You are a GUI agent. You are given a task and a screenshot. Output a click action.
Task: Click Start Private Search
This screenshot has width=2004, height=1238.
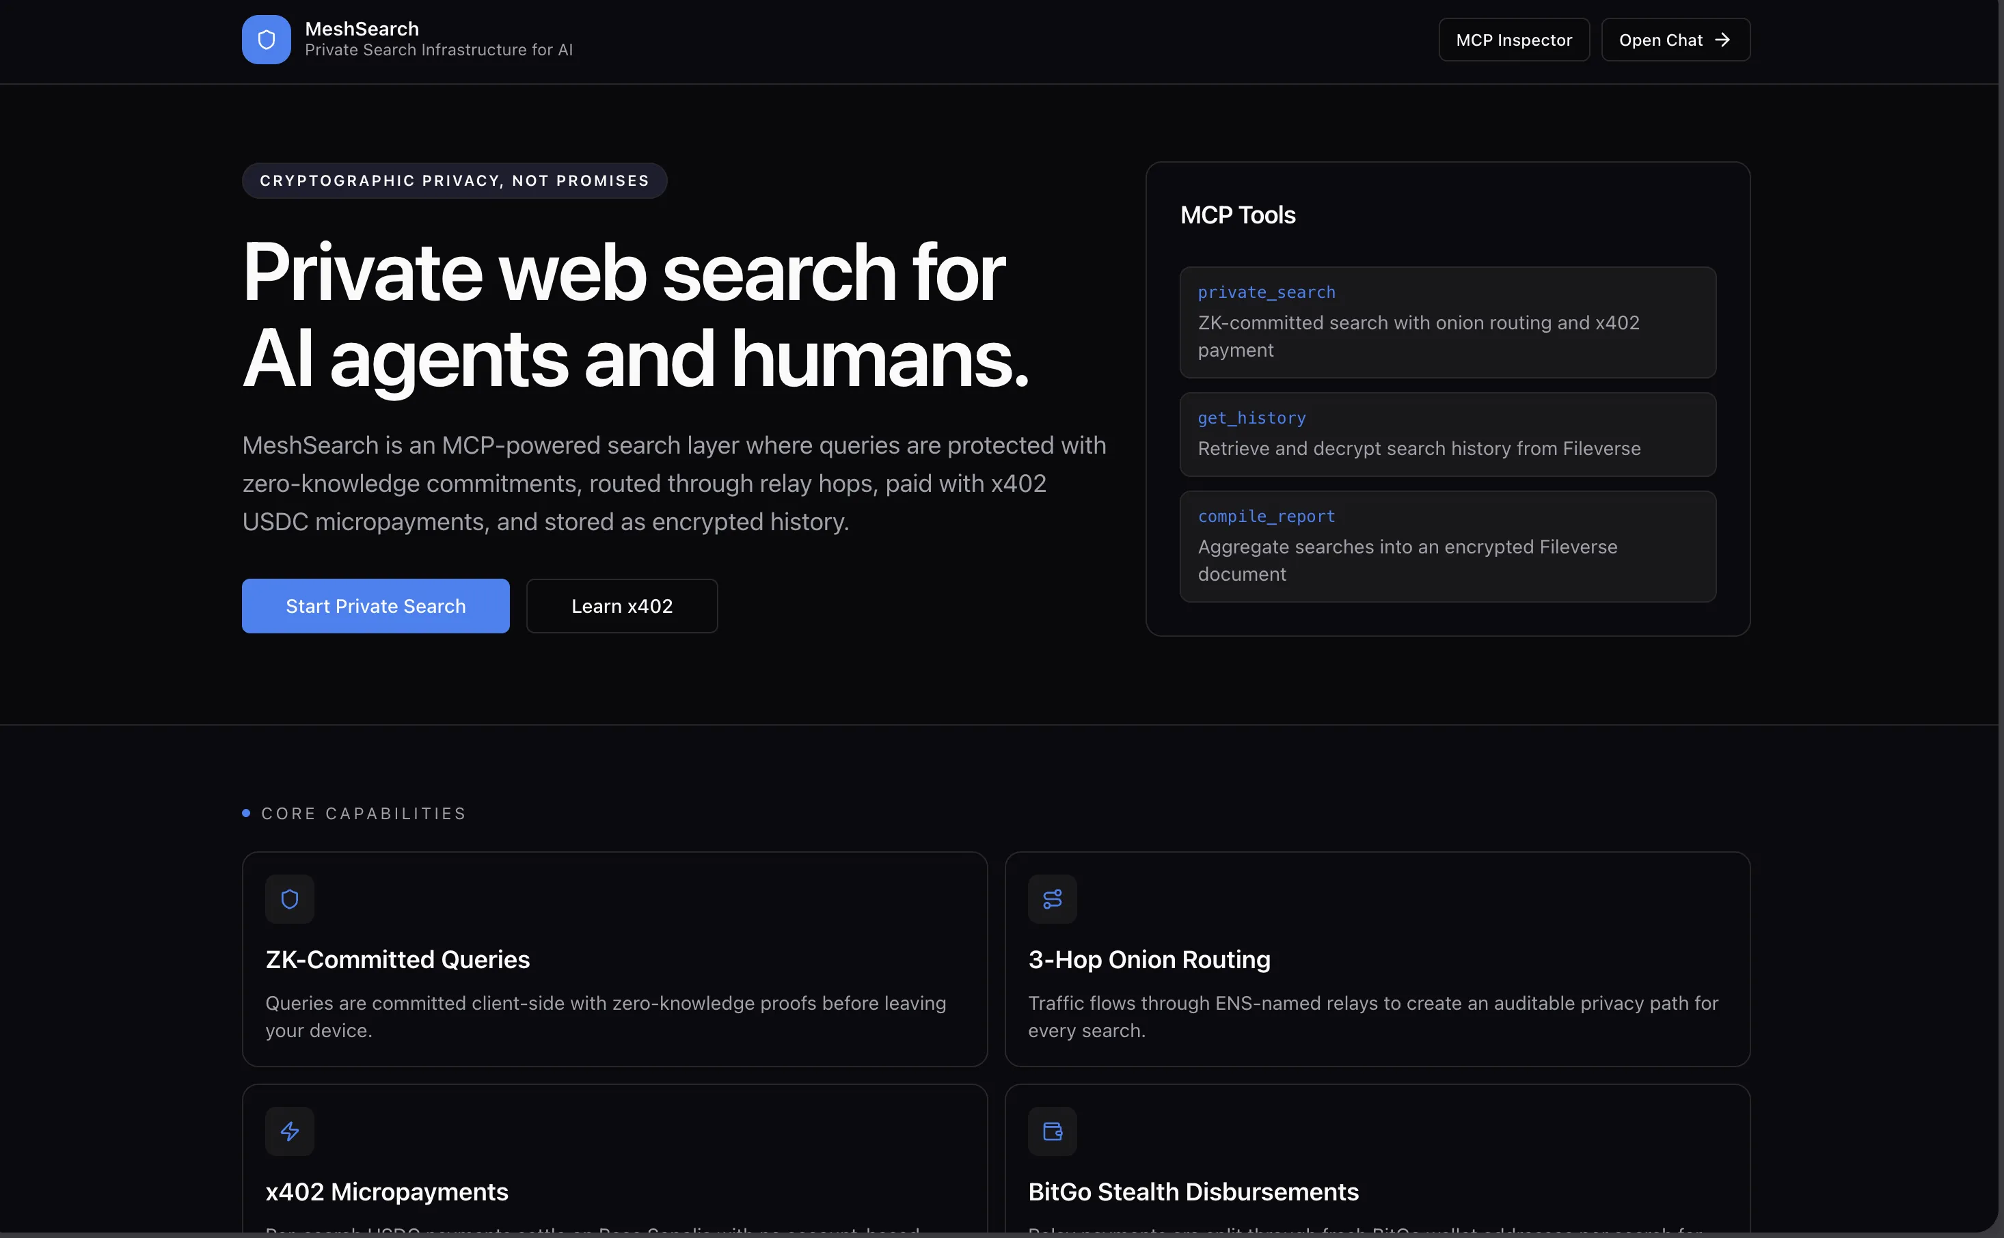click(375, 606)
